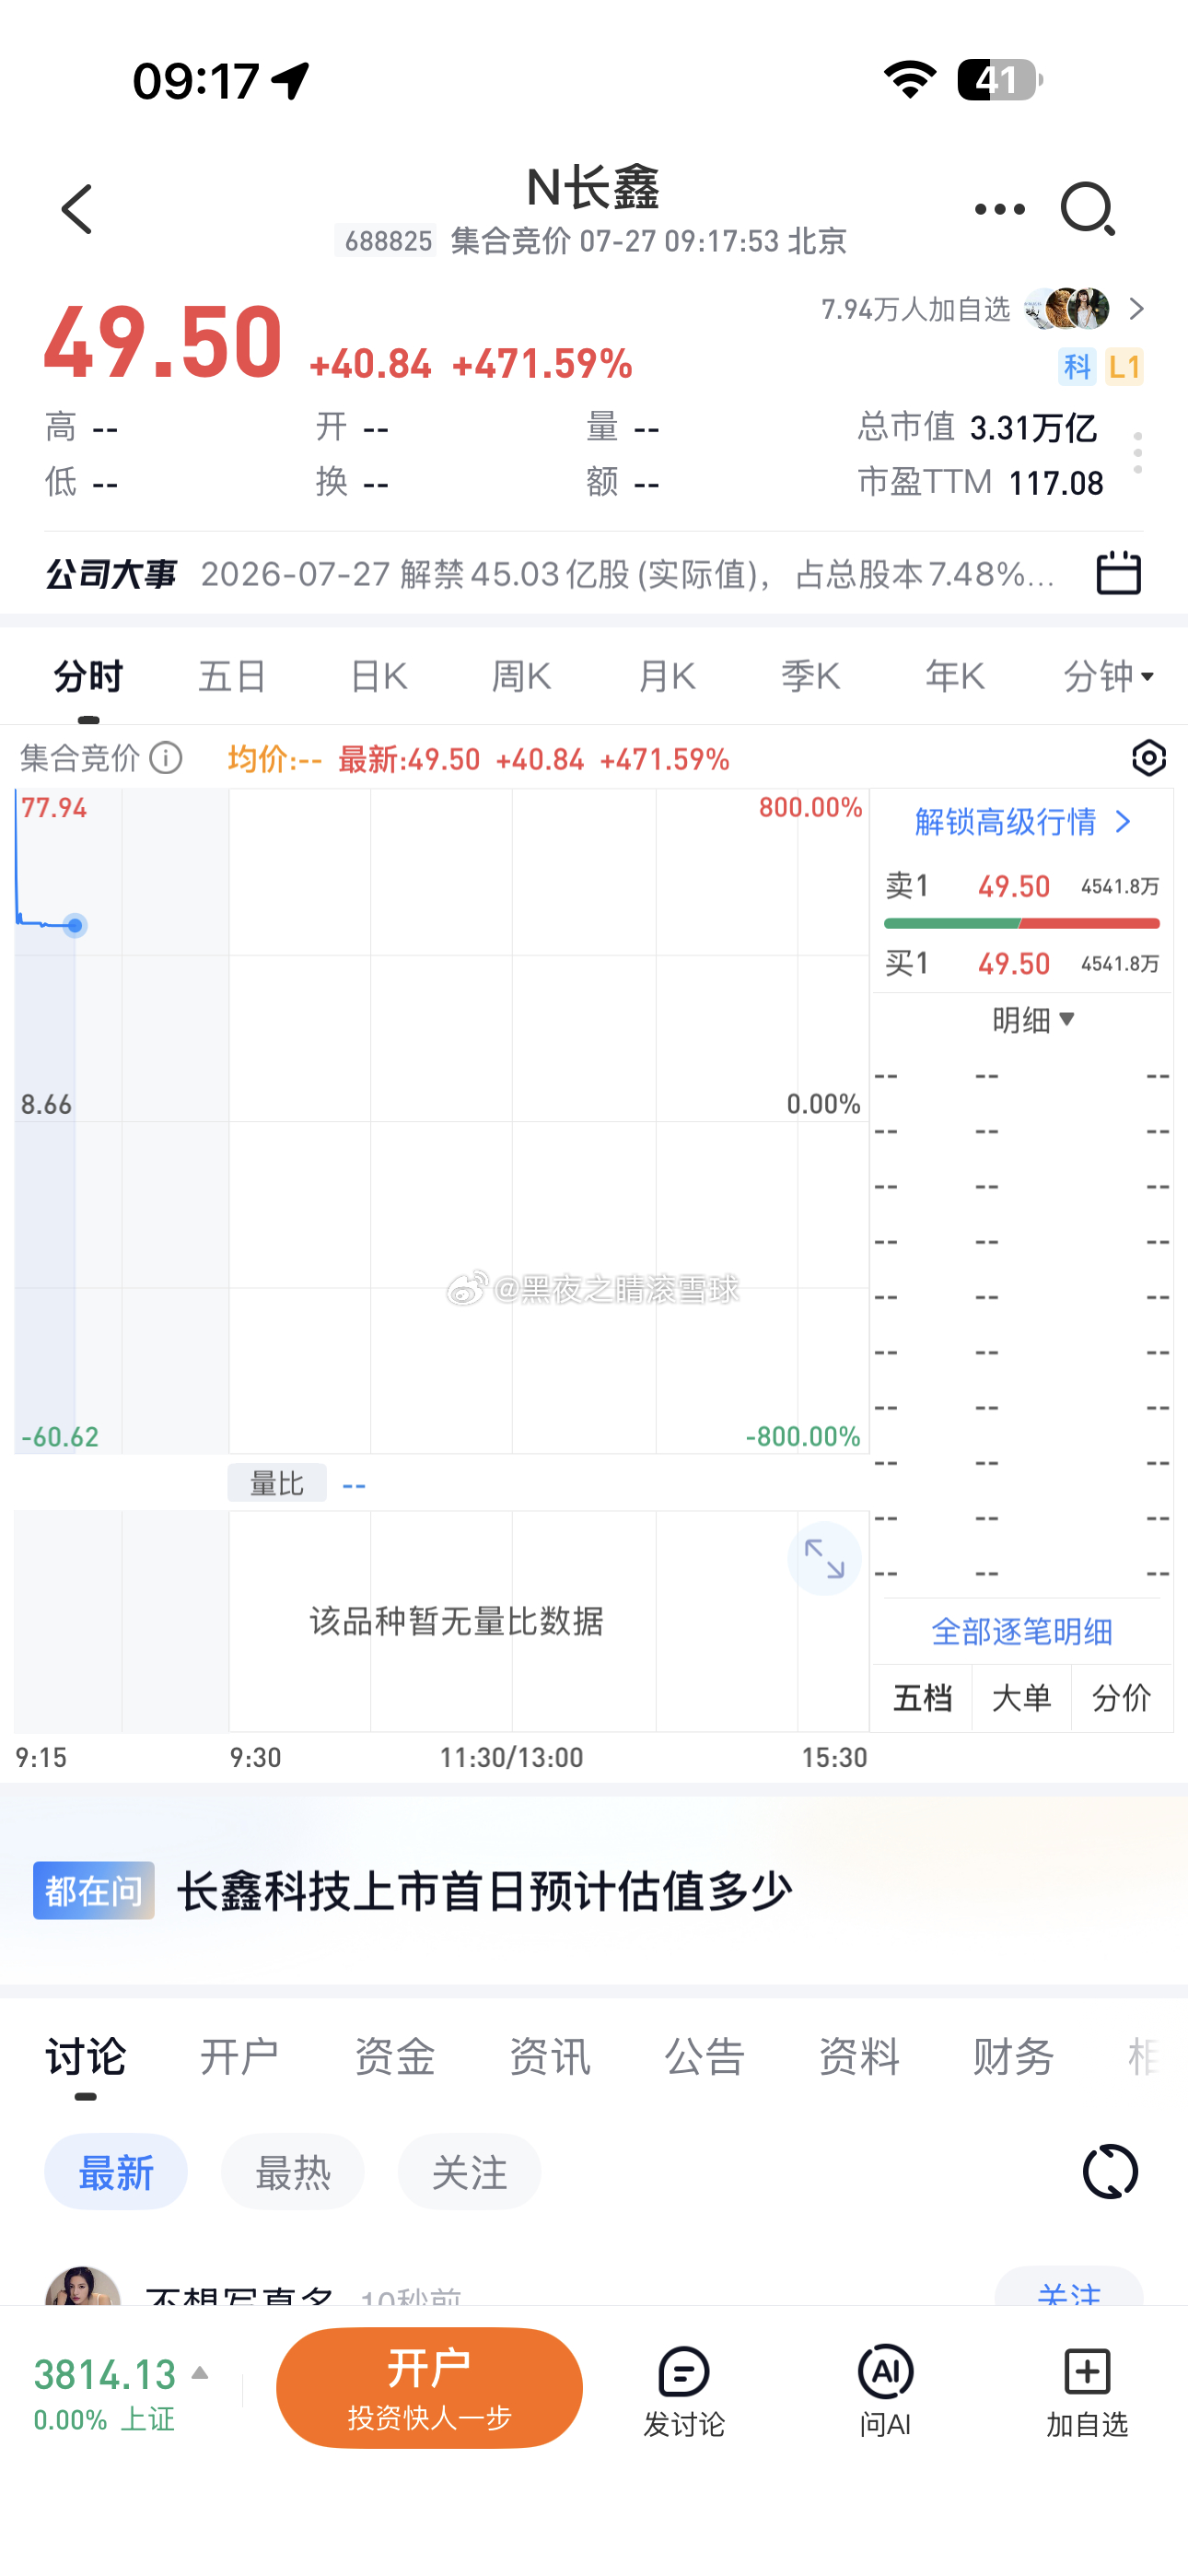Tap the back arrow icon
Viewport: 1188px width, 2576px height.
pos(77,209)
